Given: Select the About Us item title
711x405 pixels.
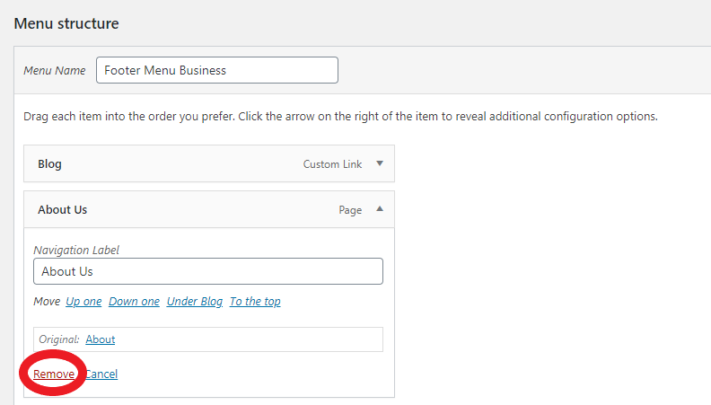Looking at the screenshot, I should pos(62,209).
